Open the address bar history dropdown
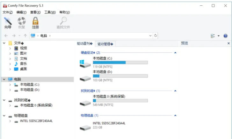Screen dimensions: 232x139 pyautogui.click(x=150, y=36)
